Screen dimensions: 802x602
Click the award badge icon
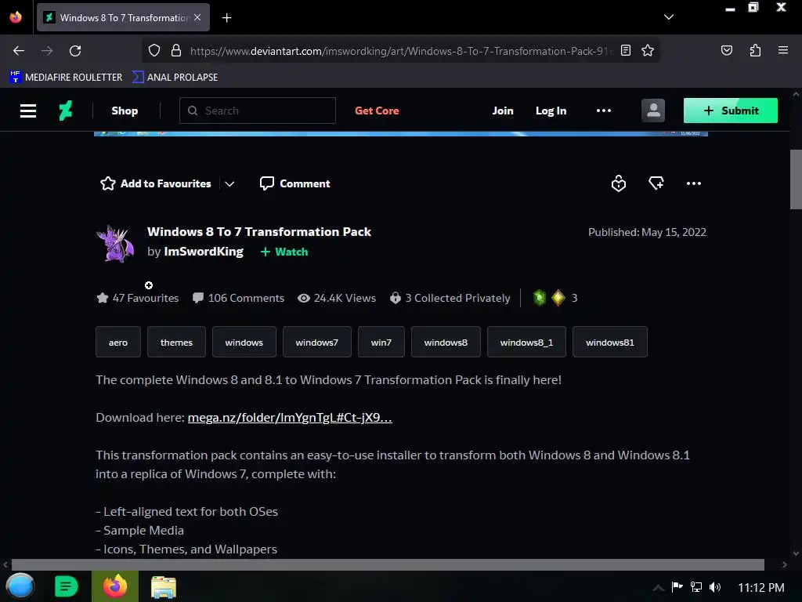pos(619,183)
